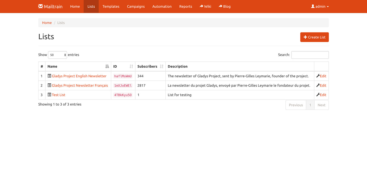Click the French newsletter description text
This screenshot has width=367, height=172.
[x=239, y=85]
